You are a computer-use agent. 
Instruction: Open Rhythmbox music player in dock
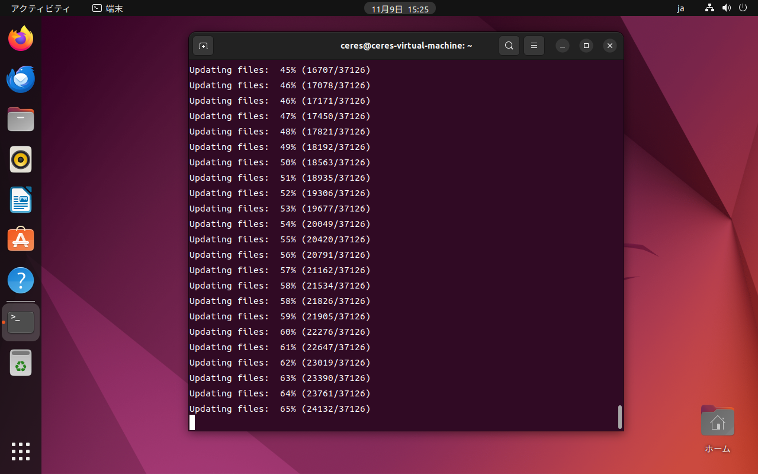coord(21,159)
